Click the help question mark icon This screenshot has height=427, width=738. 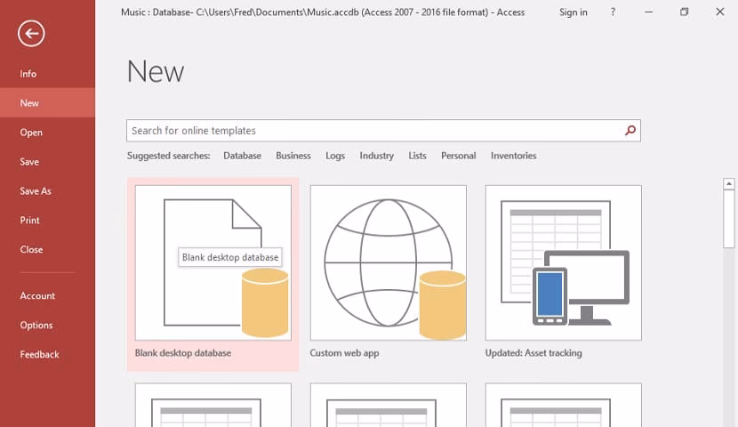pos(613,12)
